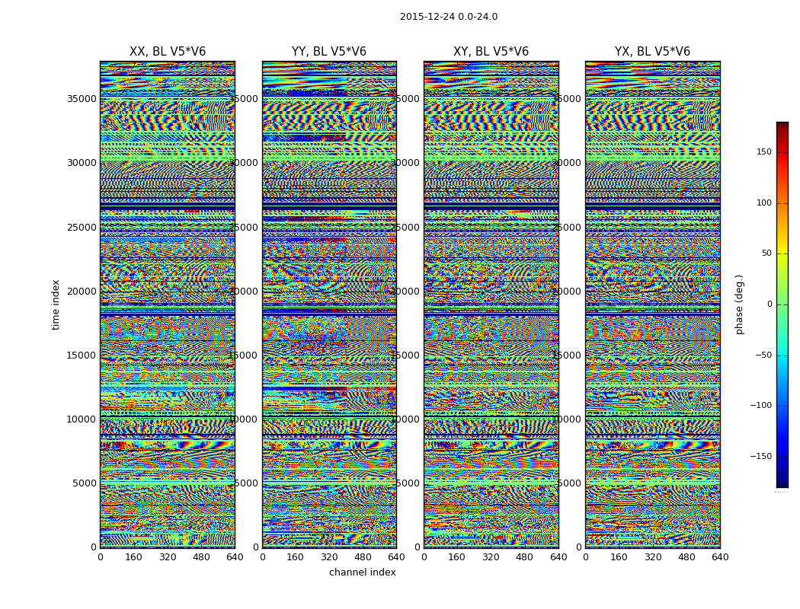Click the YX, BL V5*V6 subplot title
This screenshot has width=800, height=609.
(x=652, y=52)
